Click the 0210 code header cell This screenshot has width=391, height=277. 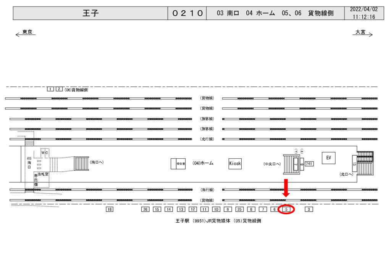[187, 13]
